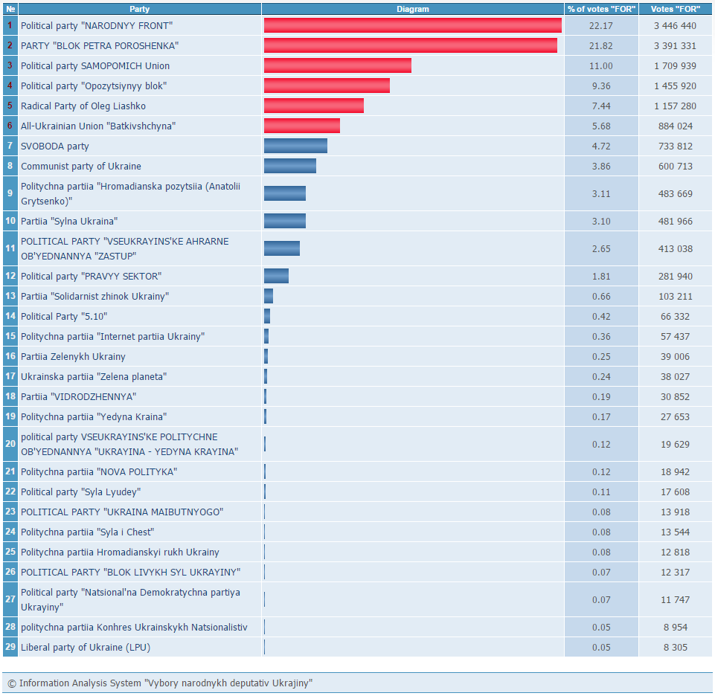The width and height of the screenshot is (715, 696).
Task: Click the vote count 1 455 920
Action: [675, 86]
